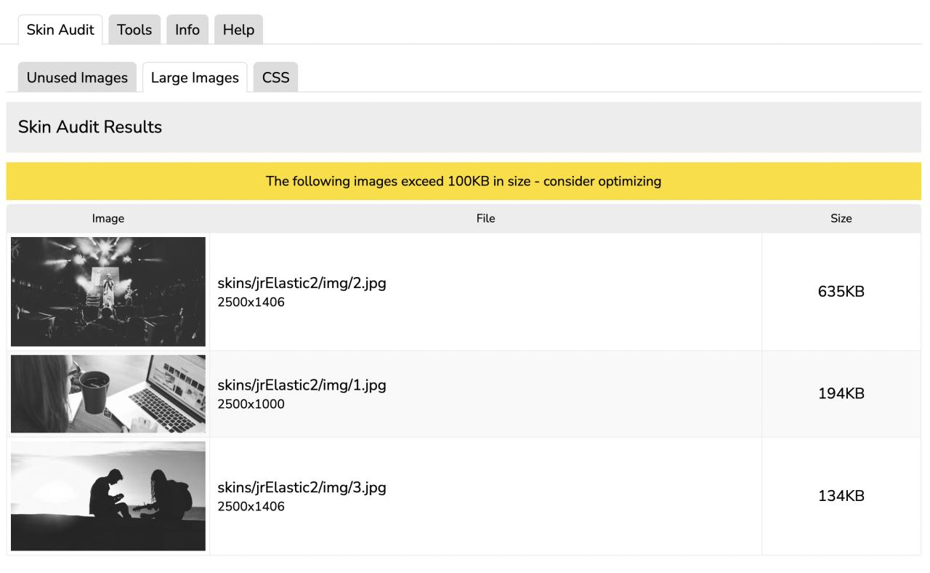This screenshot has width=930, height=573.
Task: Click the skins/jrElastic2/img/2.jpg file path
Action: (302, 284)
